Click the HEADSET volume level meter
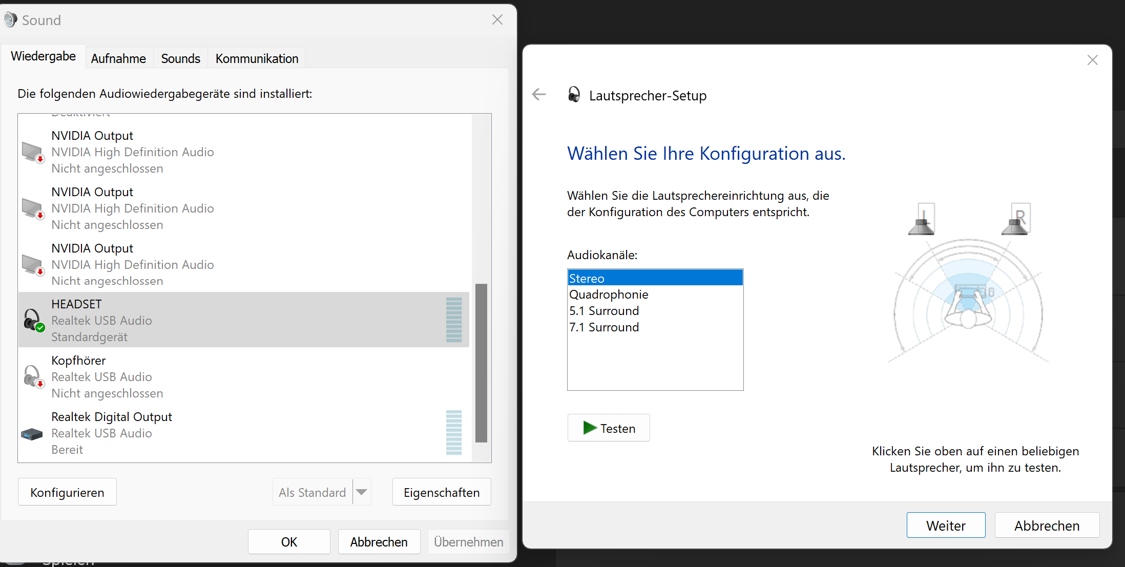The height and width of the screenshot is (567, 1125). [454, 320]
